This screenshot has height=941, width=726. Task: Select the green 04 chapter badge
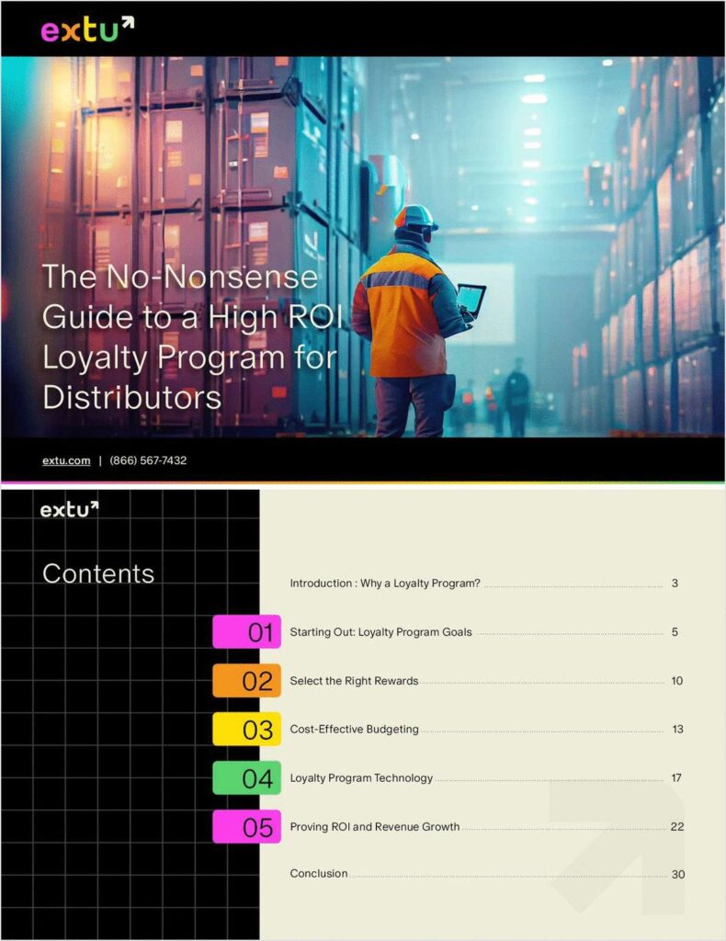tap(246, 778)
